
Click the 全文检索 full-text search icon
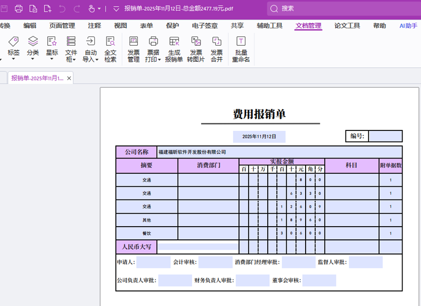[110, 42]
